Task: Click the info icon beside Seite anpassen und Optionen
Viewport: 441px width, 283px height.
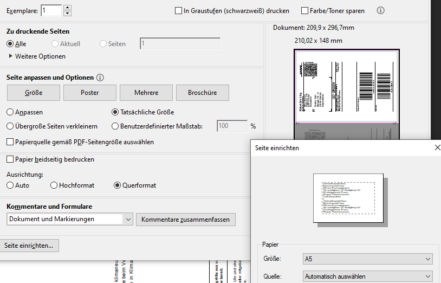Action: pyautogui.click(x=100, y=78)
